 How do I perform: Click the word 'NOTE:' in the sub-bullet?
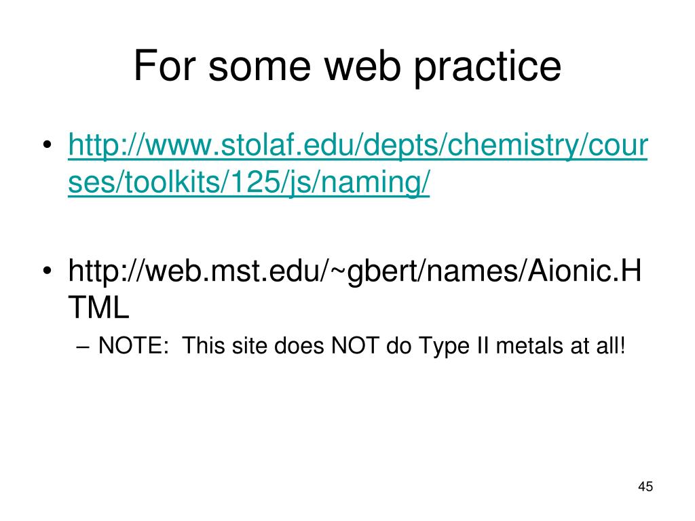tap(134, 345)
